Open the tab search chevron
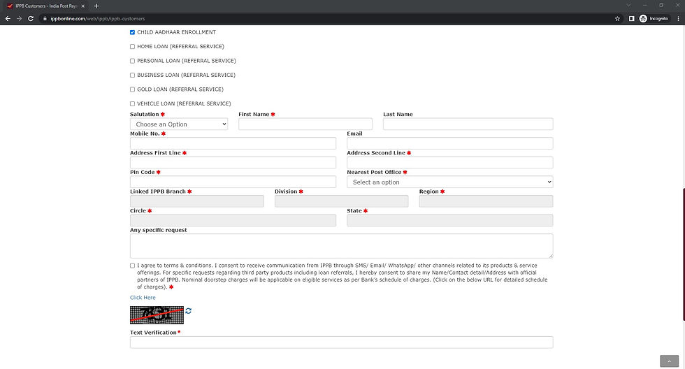Viewport: 685px width, 369px height. pyautogui.click(x=628, y=5)
